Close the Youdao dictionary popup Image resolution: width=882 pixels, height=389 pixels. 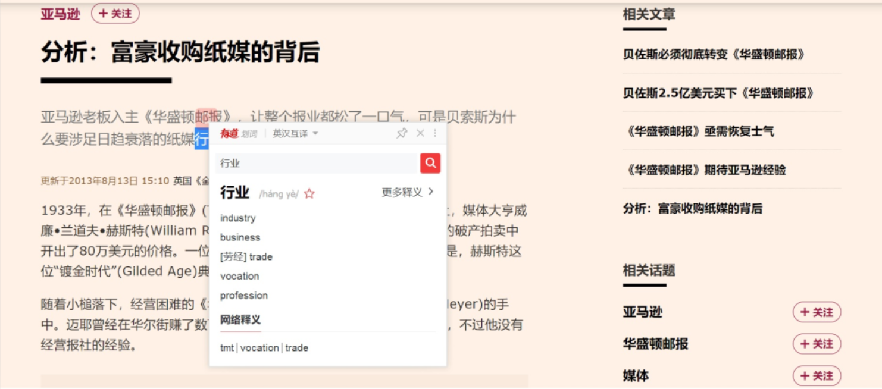[x=421, y=133]
